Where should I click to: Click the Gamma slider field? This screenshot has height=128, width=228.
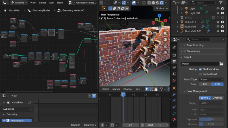click(211, 125)
